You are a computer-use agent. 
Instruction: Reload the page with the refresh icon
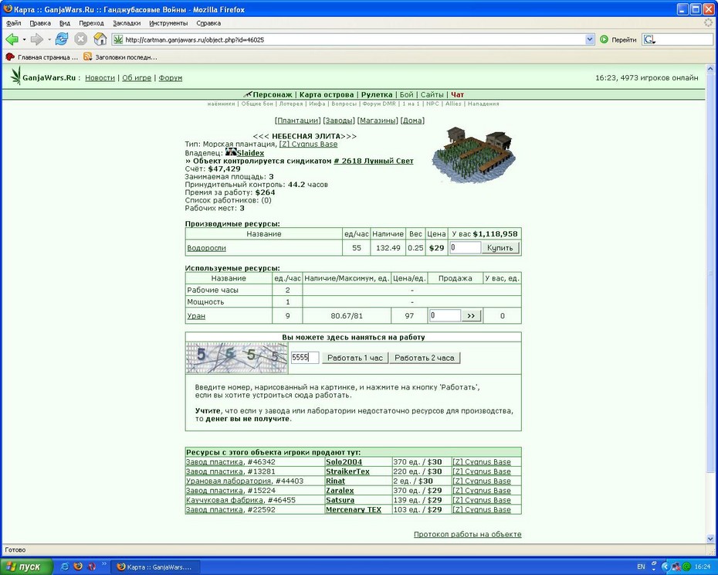point(61,39)
